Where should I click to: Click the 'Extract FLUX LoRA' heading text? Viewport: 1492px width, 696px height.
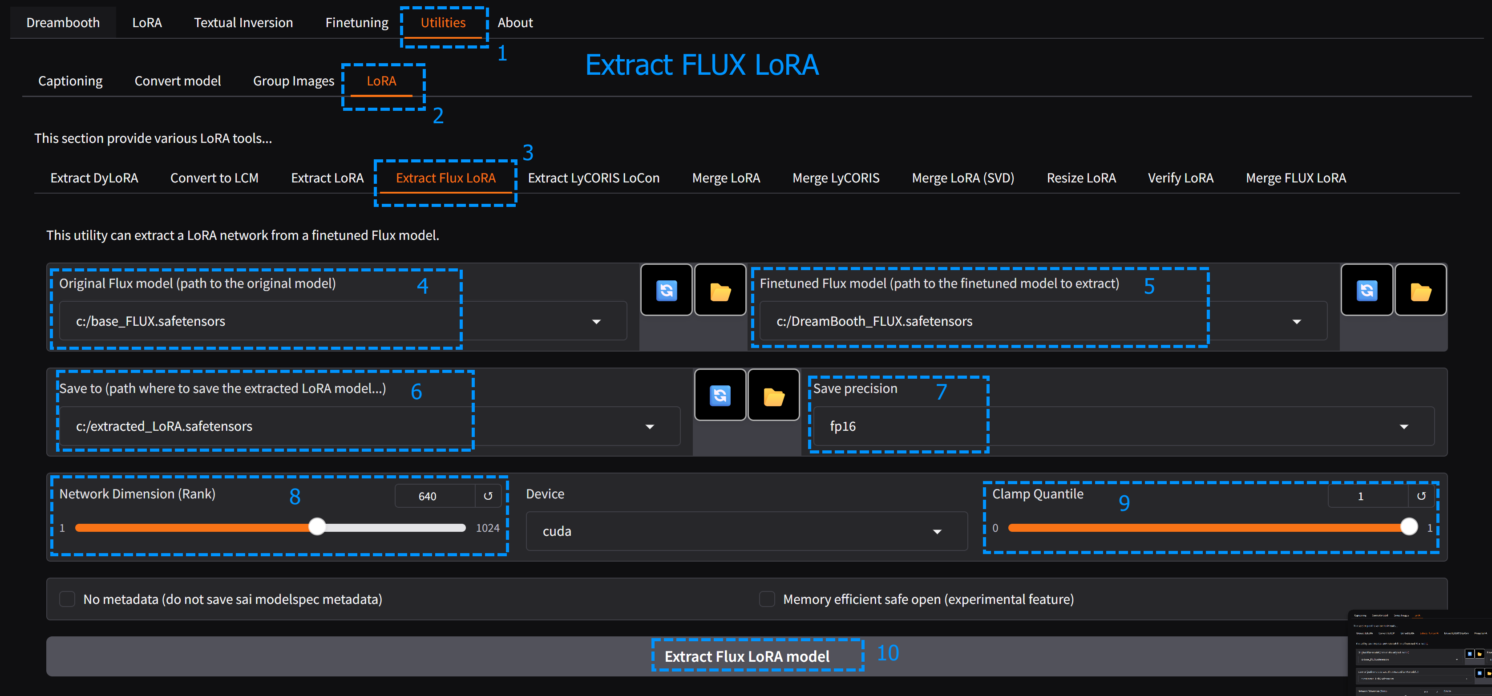pyautogui.click(x=702, y=65)
